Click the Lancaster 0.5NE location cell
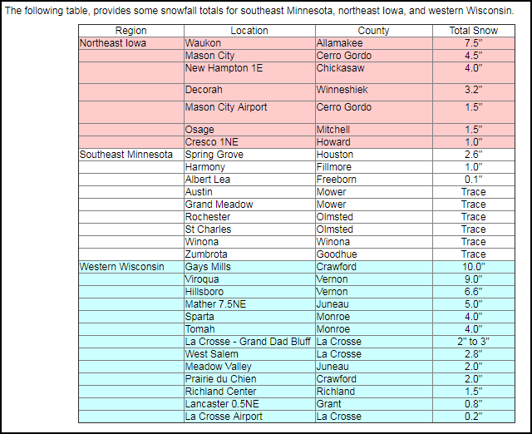The image size is (532, 434). click(249, 404)
